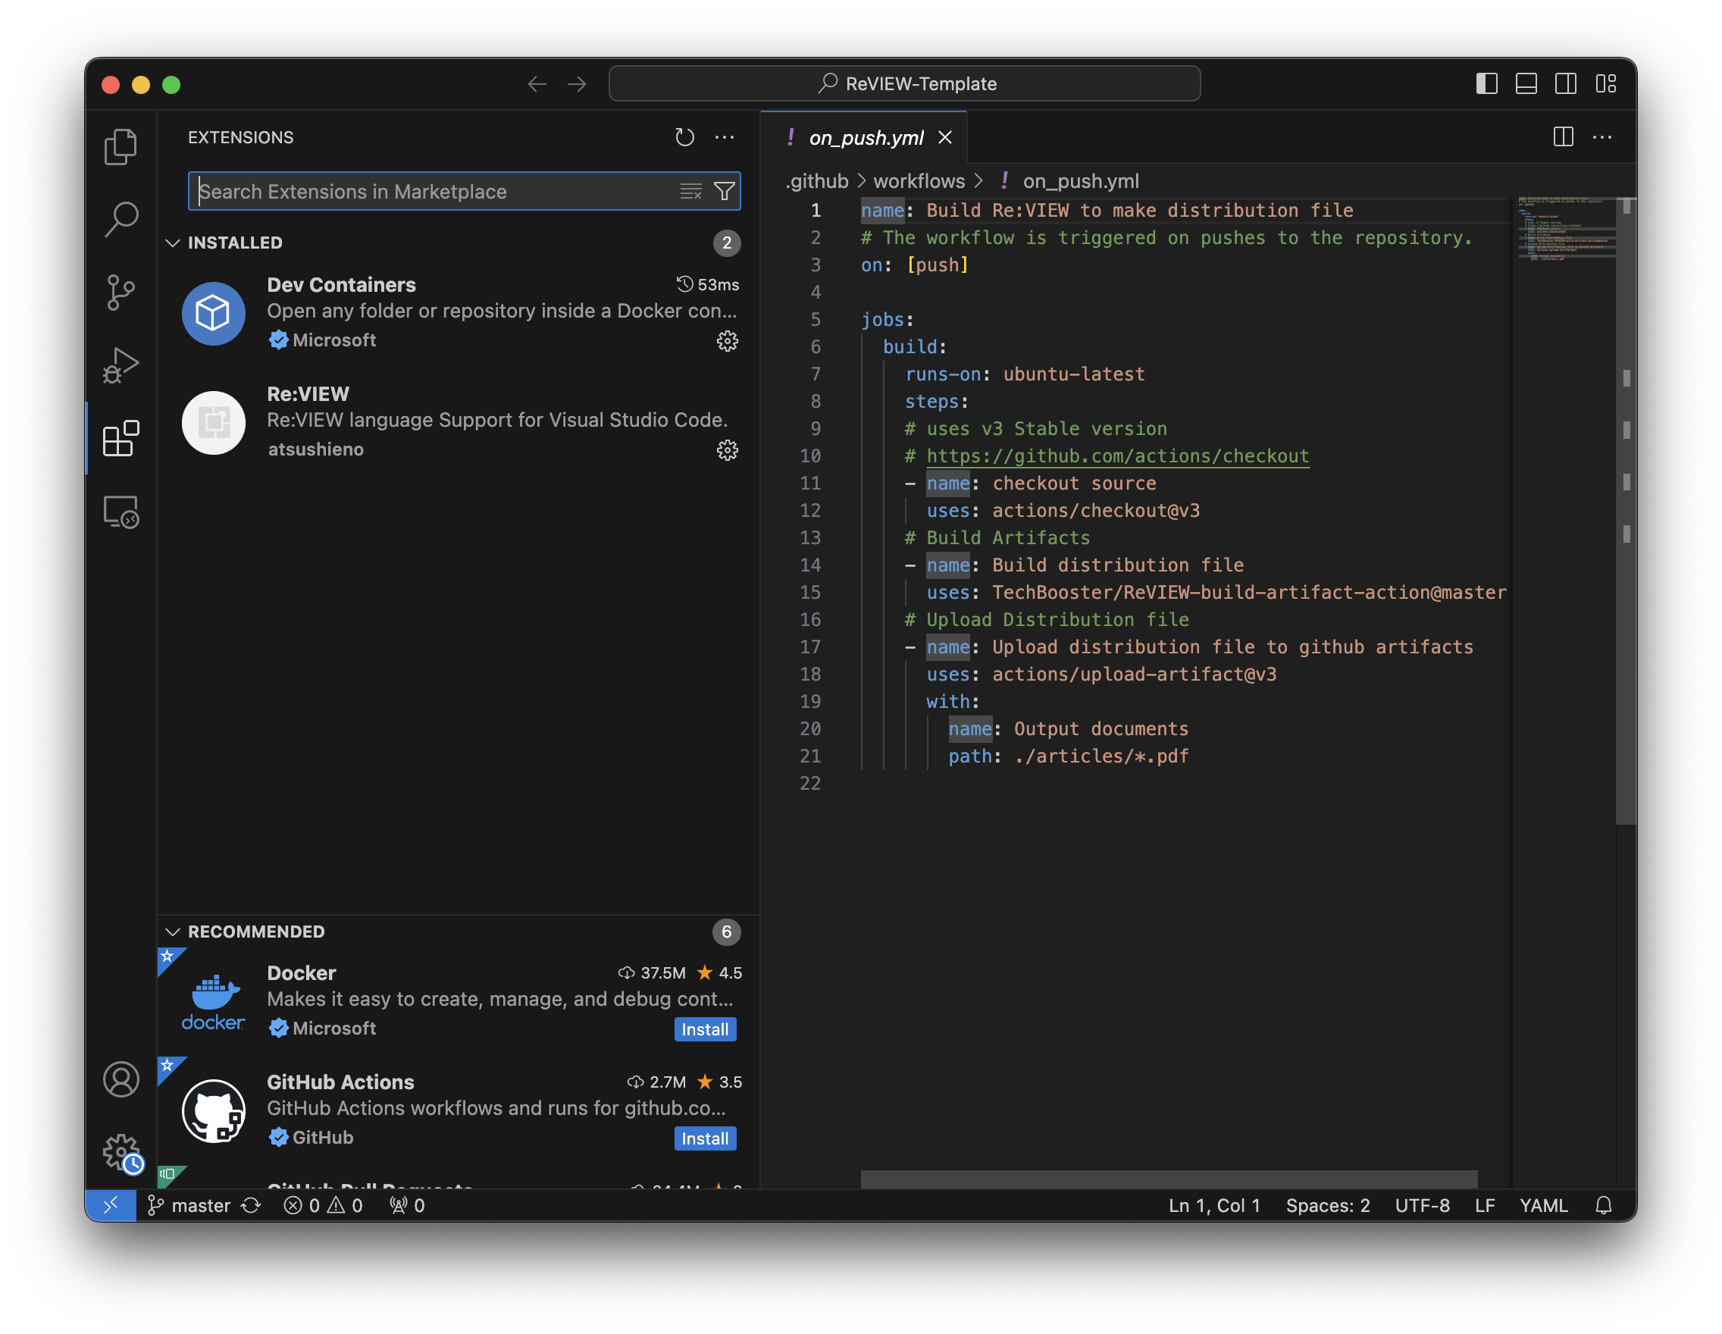Viewport: 1722px width, 1334px height.
Task: Click workflows in the breadcrumb path
Action: [x=919, y=181]
